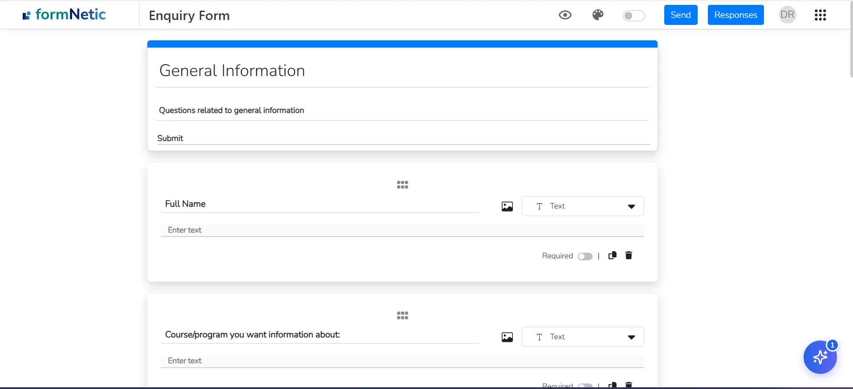
Task: Open Full Name question type dropdown
Action: tap(582, 206)
